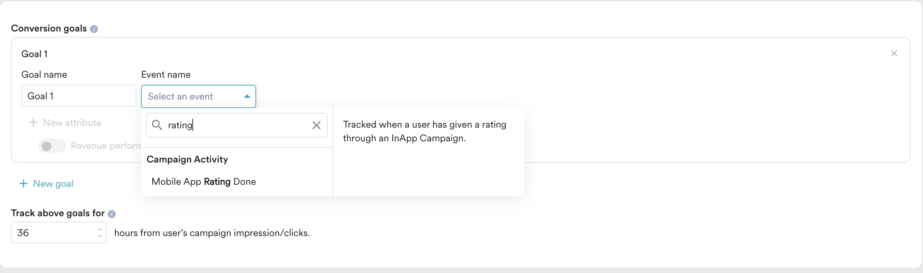Increase tracking hours with the up arrow
Screen dimensions: 923x273
(100, 229)
